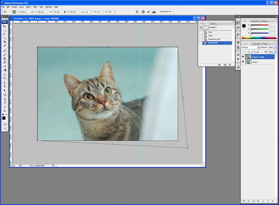Cancel the transform
Screen dimensions: 279x205
click(143, 12)
